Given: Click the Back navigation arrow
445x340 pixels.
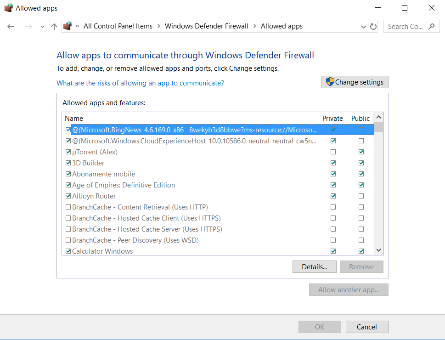Looking at the screenshot, I should coord(11,27).
